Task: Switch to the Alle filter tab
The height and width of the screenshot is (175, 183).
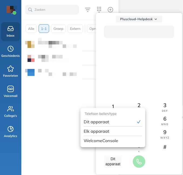Action: pos(31,29)
